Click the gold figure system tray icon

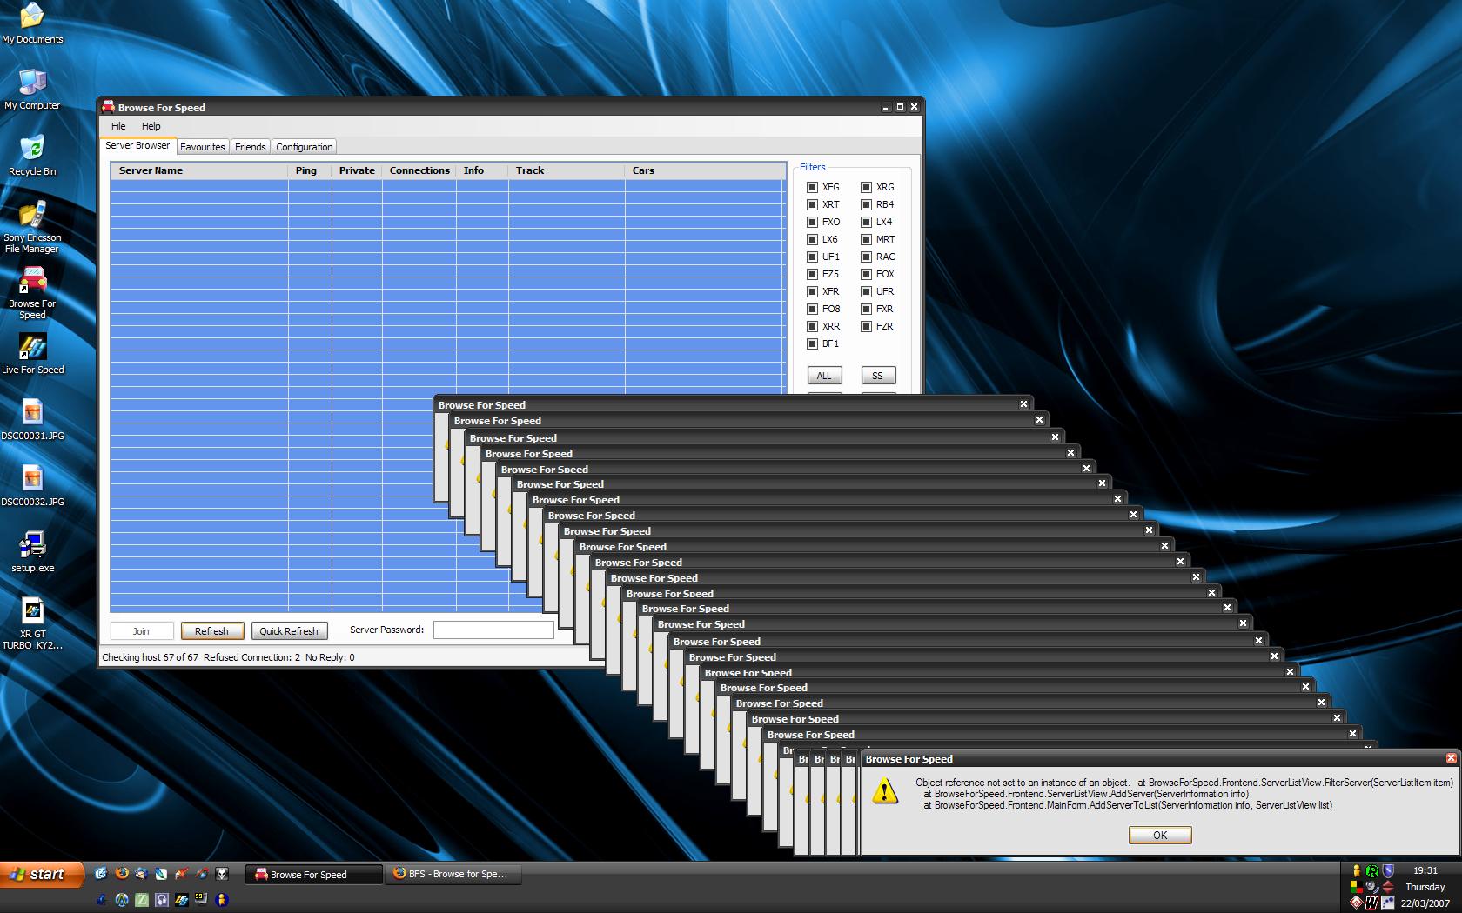click(x=1356, y=870)
